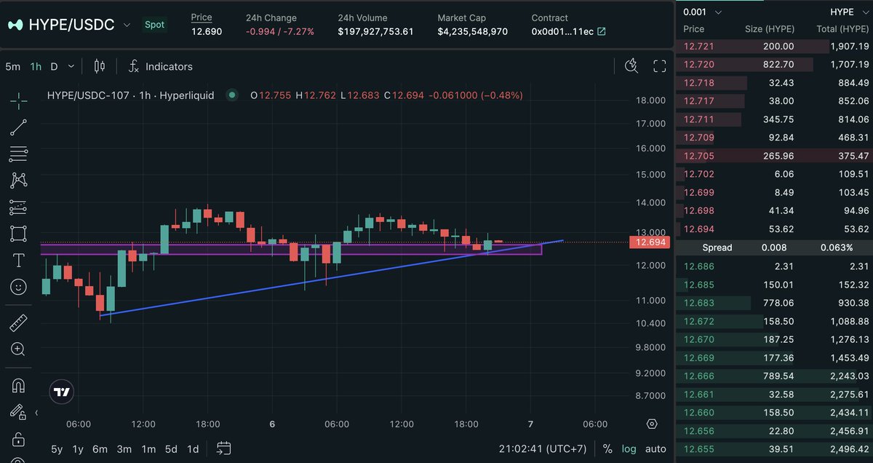Click ask price 12.720 in order book
873x463 pixels.
pos(698,64)
